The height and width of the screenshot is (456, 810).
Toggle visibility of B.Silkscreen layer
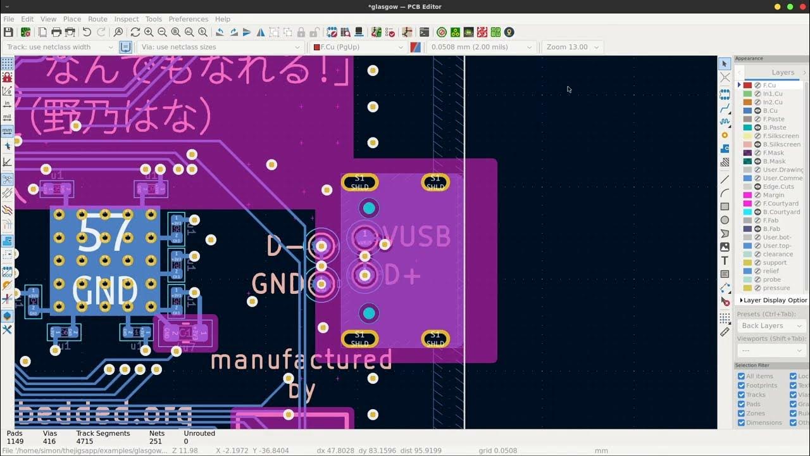[757, 144]
